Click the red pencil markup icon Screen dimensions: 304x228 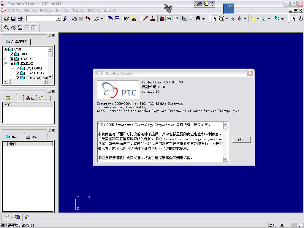click(145, 18)
